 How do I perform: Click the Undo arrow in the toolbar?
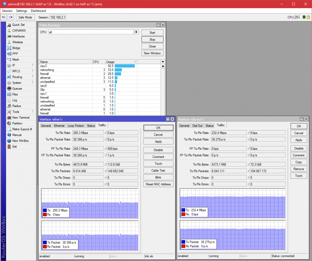pos(4,17)
